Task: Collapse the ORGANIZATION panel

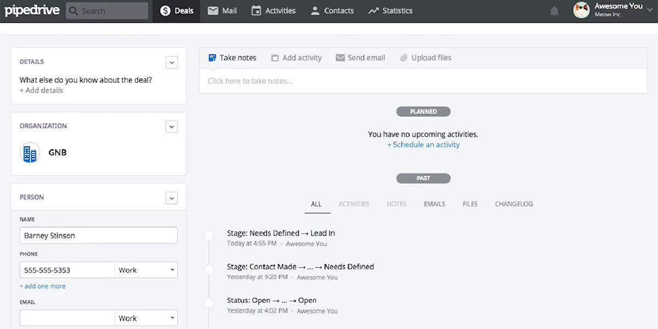Action: (171, 126)
